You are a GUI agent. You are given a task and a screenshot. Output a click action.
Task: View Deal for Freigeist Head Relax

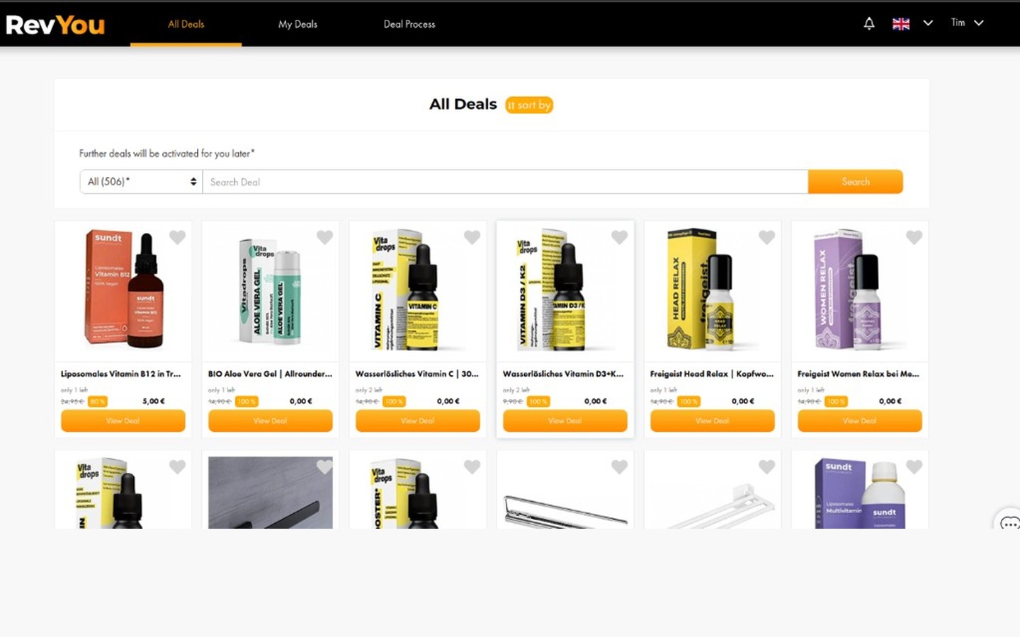713,420
